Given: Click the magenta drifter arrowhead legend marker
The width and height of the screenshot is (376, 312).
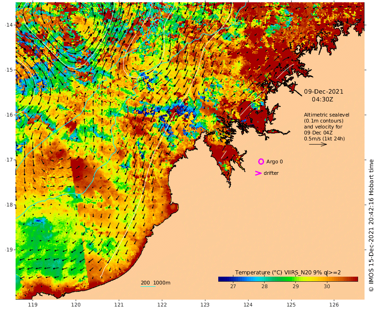Looking at the screenshot, I should point(258,173).
